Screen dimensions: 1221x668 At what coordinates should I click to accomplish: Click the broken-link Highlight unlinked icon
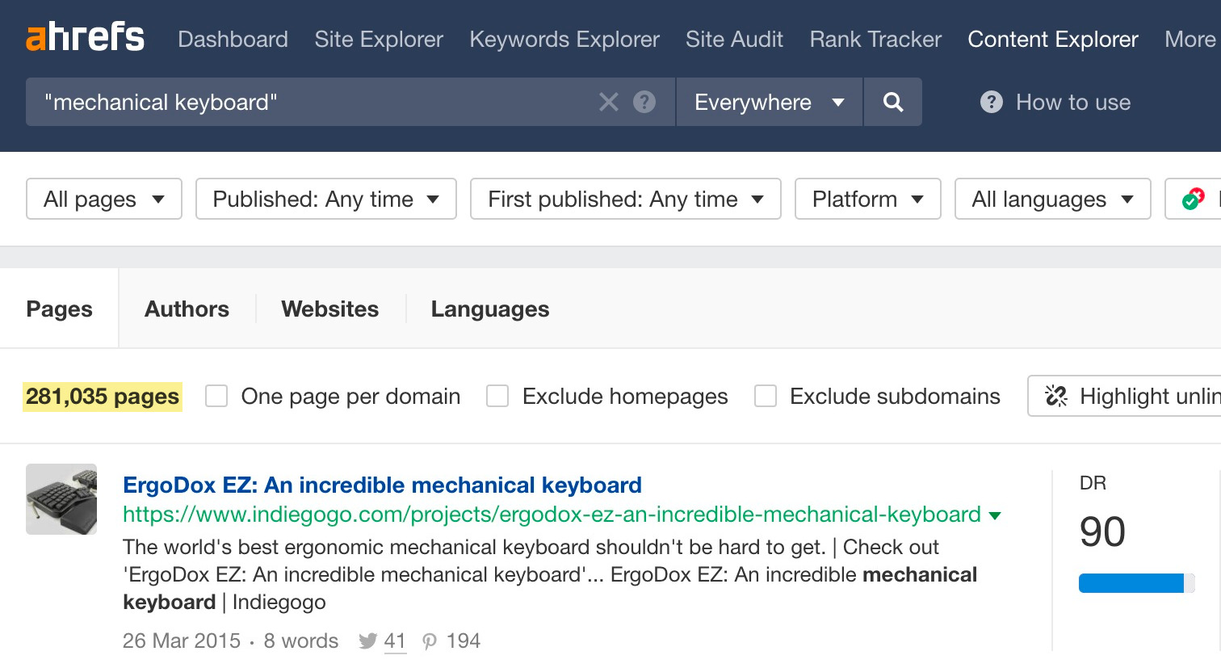point(1056,396)
